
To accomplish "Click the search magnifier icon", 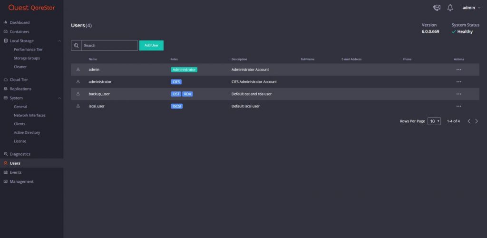I will 76,45.
